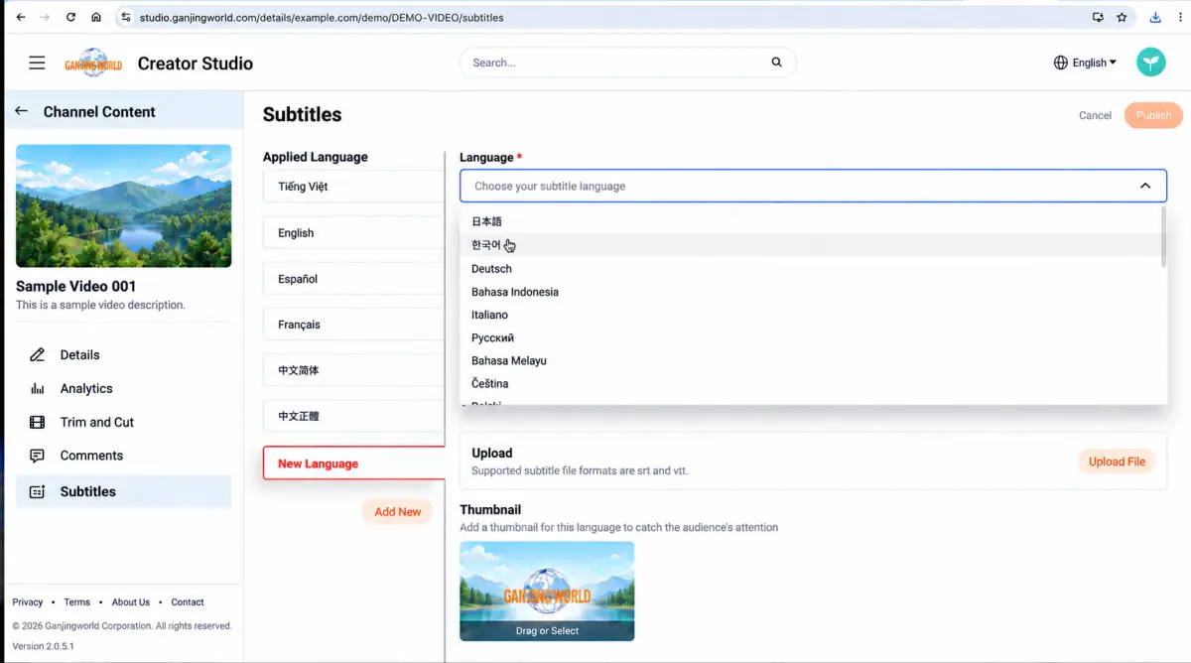This screenshot has height=663, width=1191.
Task: Click the Add New button
Action: click(397, 512)
